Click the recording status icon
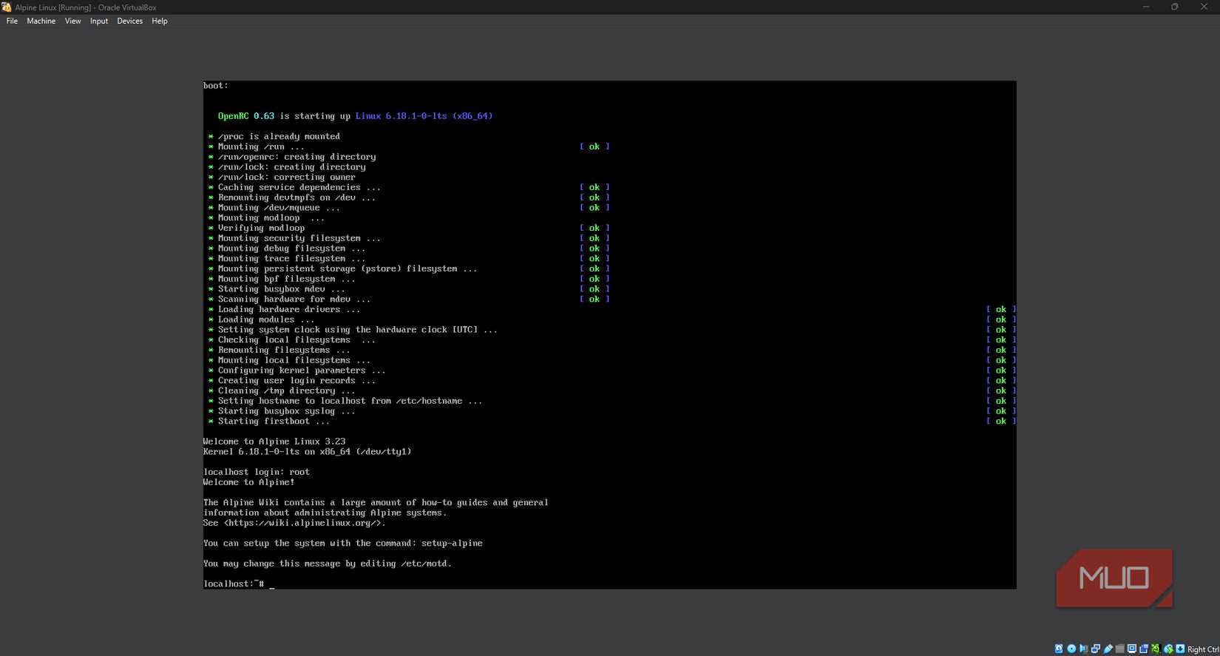Image resolution: width=1220 pixels, height=656 pixels. tap(1144, 649)
